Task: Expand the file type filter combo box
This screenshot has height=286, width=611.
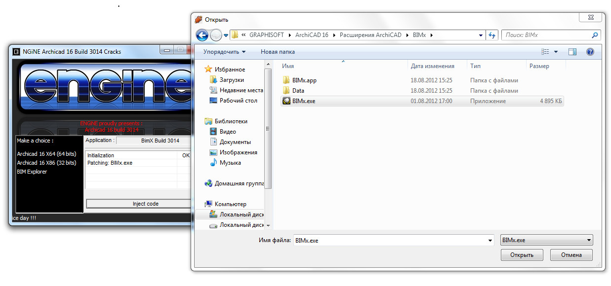Action: click(546, 240)
